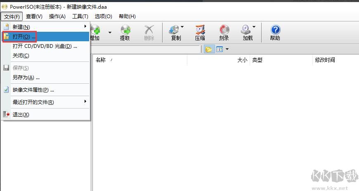Open the view mode dropdown arrow
The height and width of the screenshot is (191, 359).
coord(227,49)
